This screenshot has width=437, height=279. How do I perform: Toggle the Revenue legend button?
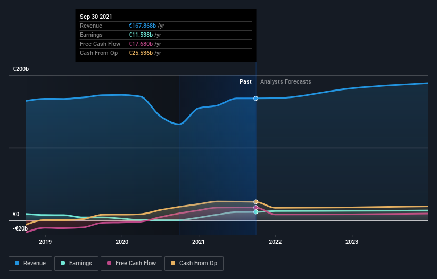tap(30, 264)
